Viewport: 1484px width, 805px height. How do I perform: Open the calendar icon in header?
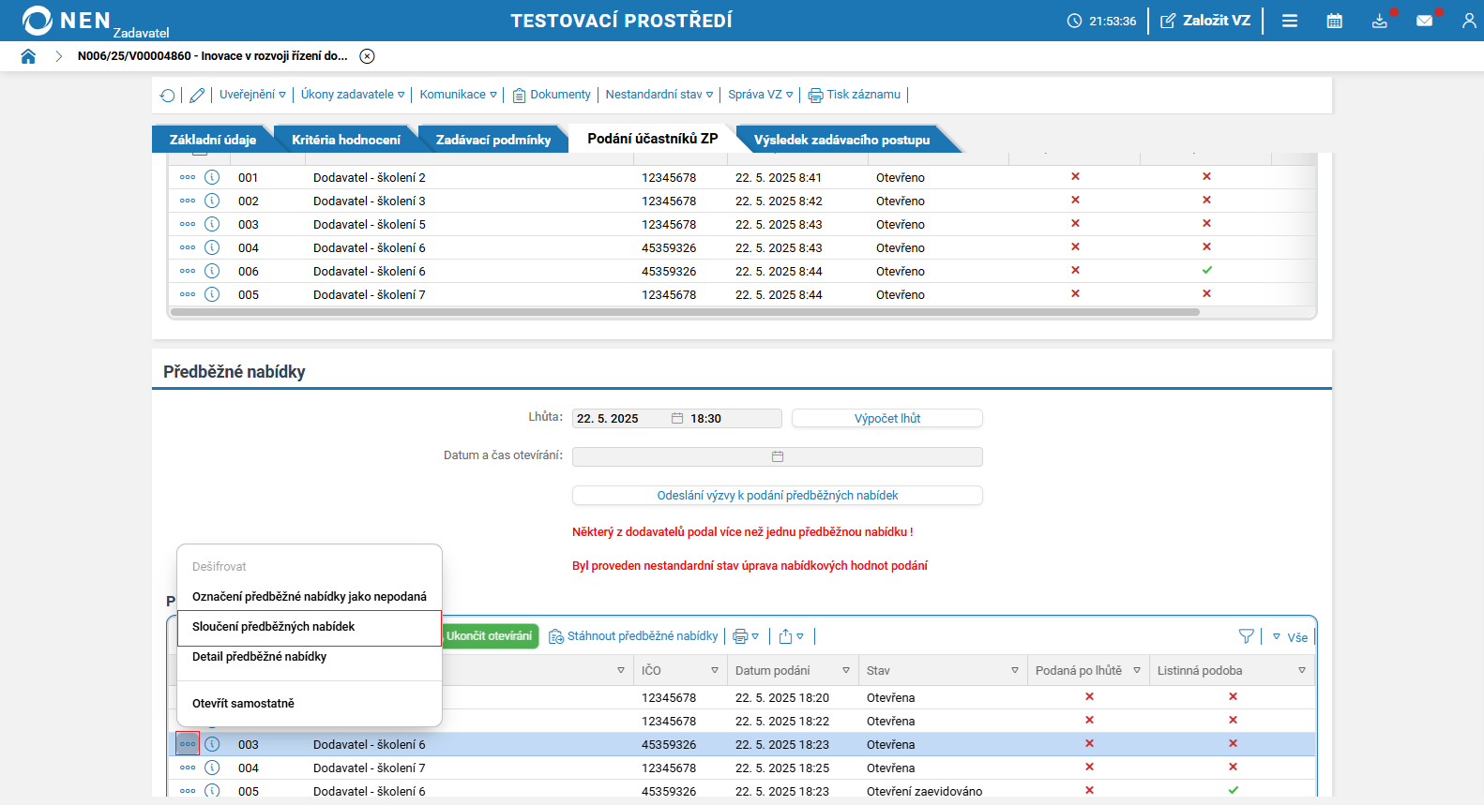[x=1334, y=21]
